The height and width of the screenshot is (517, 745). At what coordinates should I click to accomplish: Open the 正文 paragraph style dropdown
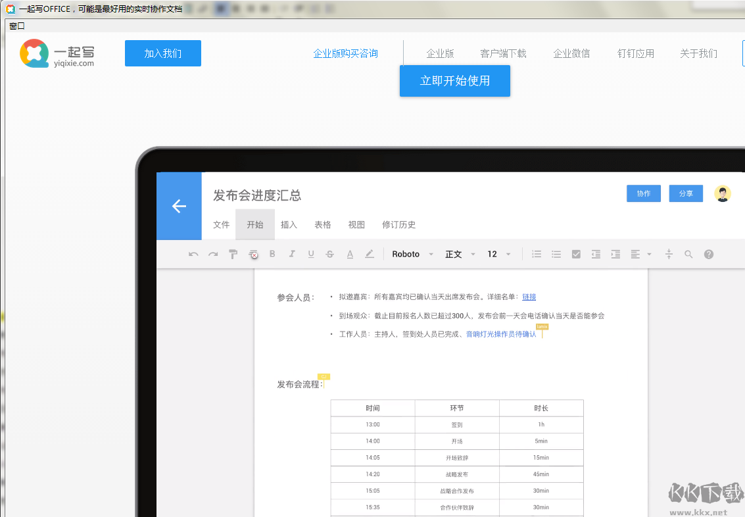coord(460,254)
